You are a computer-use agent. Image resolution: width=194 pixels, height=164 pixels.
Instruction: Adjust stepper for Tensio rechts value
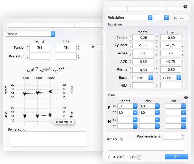tap(27, 48)
